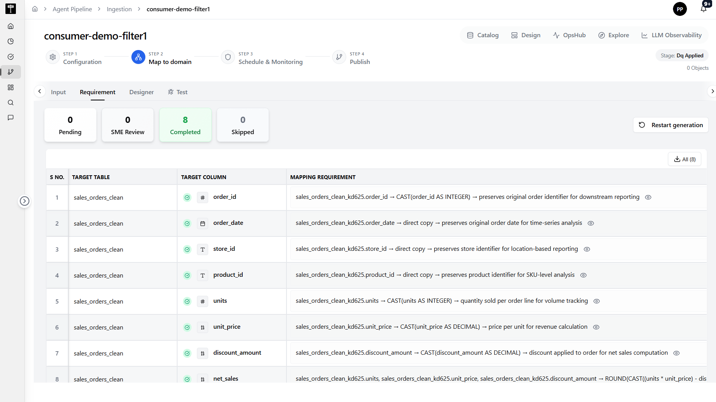Click the discount_amount column name
Viewport: 716px width, 402px height.
pos(237,353)
